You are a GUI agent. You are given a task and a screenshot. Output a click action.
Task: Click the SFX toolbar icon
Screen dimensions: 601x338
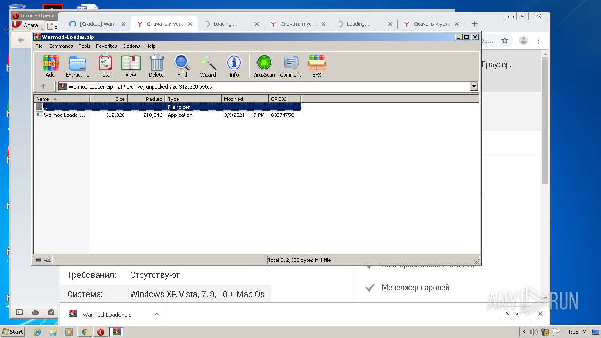pyautogui.click(x=317, y=66)
